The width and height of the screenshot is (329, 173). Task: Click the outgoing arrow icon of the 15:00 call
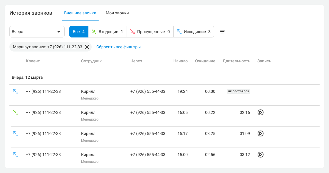tap(15, 155)
